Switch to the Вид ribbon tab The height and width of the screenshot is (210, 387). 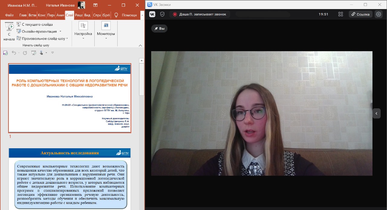(87, 15)
